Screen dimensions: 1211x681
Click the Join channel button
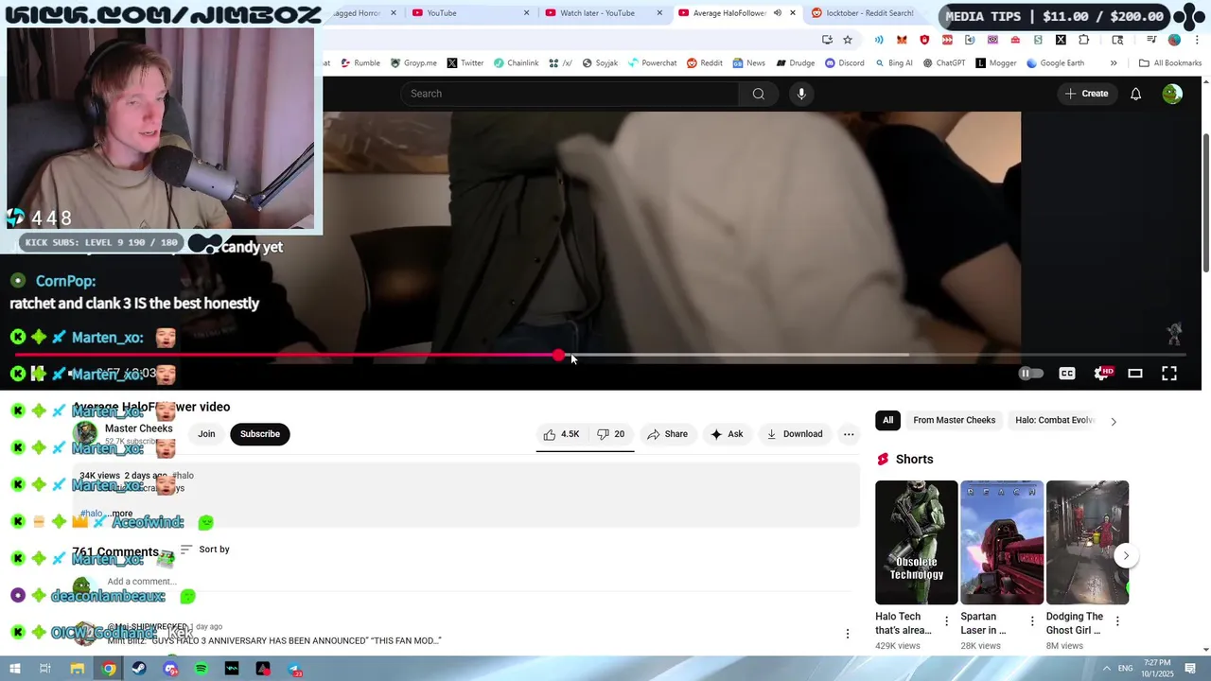pyautogui.click(x=206, y=434)
